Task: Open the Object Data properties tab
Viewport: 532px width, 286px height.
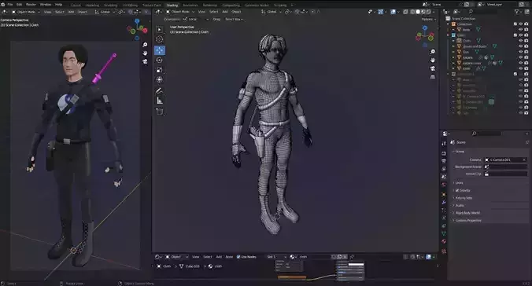Action: pos(444,233)
